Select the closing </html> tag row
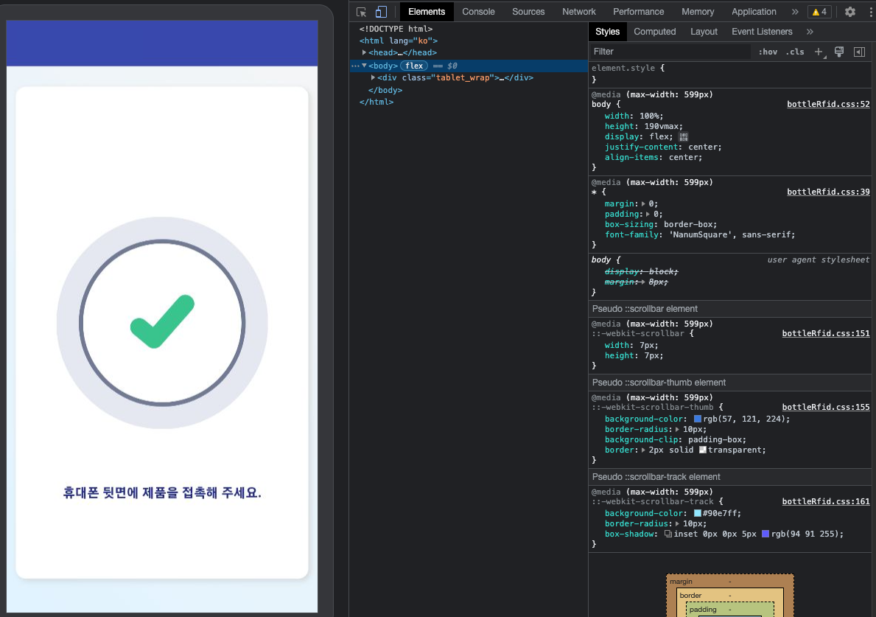 pyautogui.click(x=376, y=102)
